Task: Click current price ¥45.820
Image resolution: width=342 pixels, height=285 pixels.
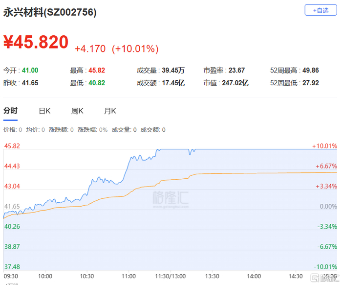Action: [x=36, y=42]
